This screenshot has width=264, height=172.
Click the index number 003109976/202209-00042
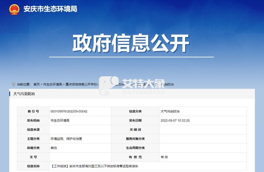[69, 111]
